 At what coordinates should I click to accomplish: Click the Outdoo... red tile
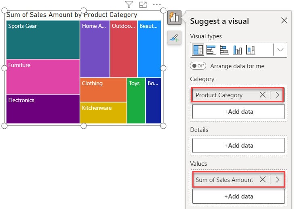pos(124,49)
